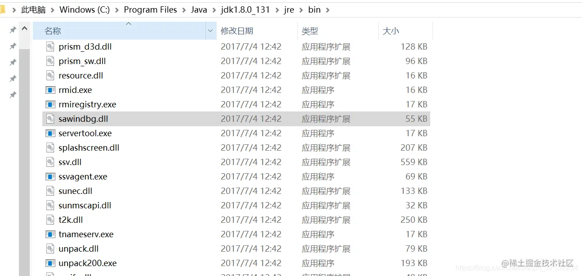Viewport: 582px width, 276px height.
Task: Select file name resource.dll
Action: [81, 75]
